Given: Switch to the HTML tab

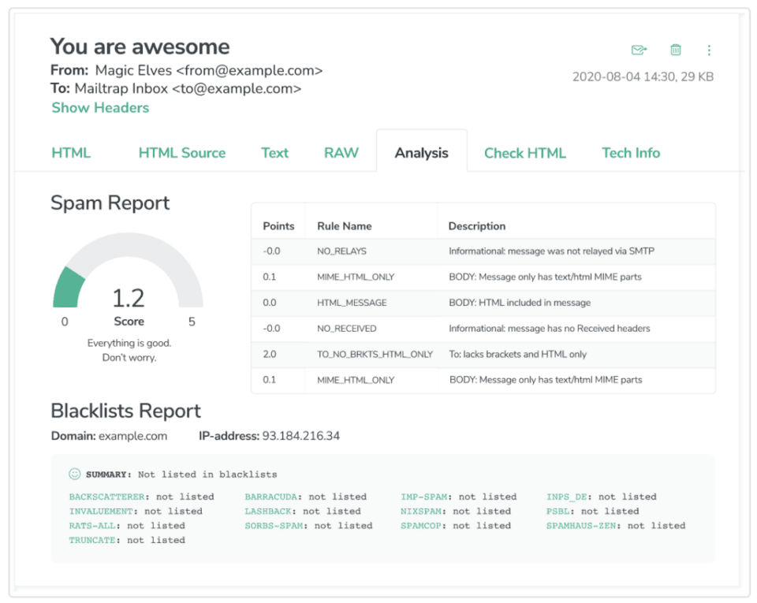Looking at the screenshot, I should click(x=71, y=153).
